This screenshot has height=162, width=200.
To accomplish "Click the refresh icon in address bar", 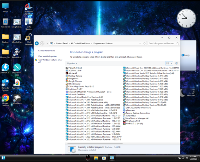I will click(144, 43).
